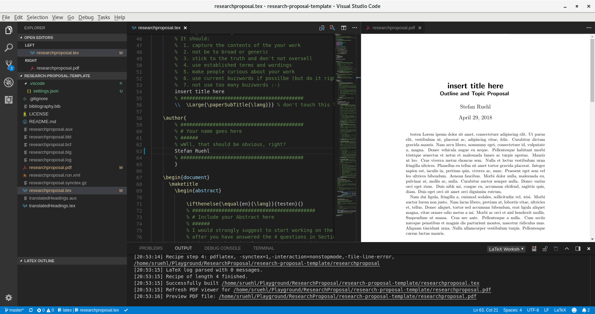This screenshot has height=314, width=595.
Task: Open more actions for the PDF editor group
Action: 589,28
